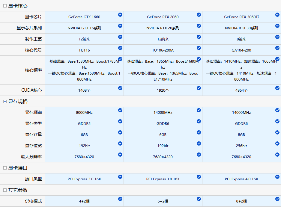Click checkmark in 4864个 CUDA cell
Screen dimensions: 281x207
(x=277, y=88)
